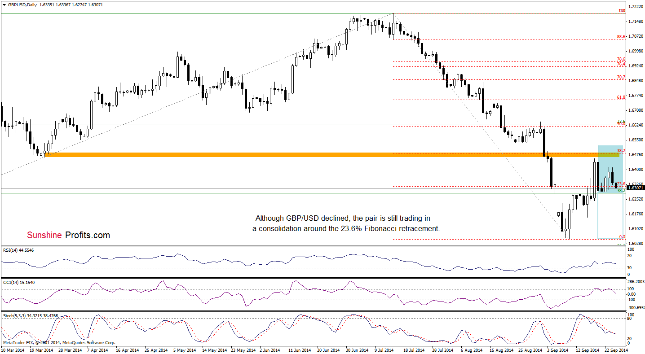This screenshot has width=645, height=354.
Task: Click the 2 Jun 2014 date label
Action: pyautogui.click(x=270, y=349)
